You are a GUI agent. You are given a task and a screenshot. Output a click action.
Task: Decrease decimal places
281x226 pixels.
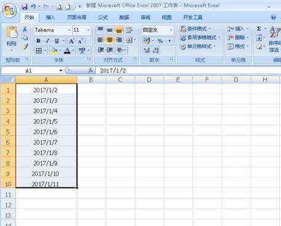(156, 50)
